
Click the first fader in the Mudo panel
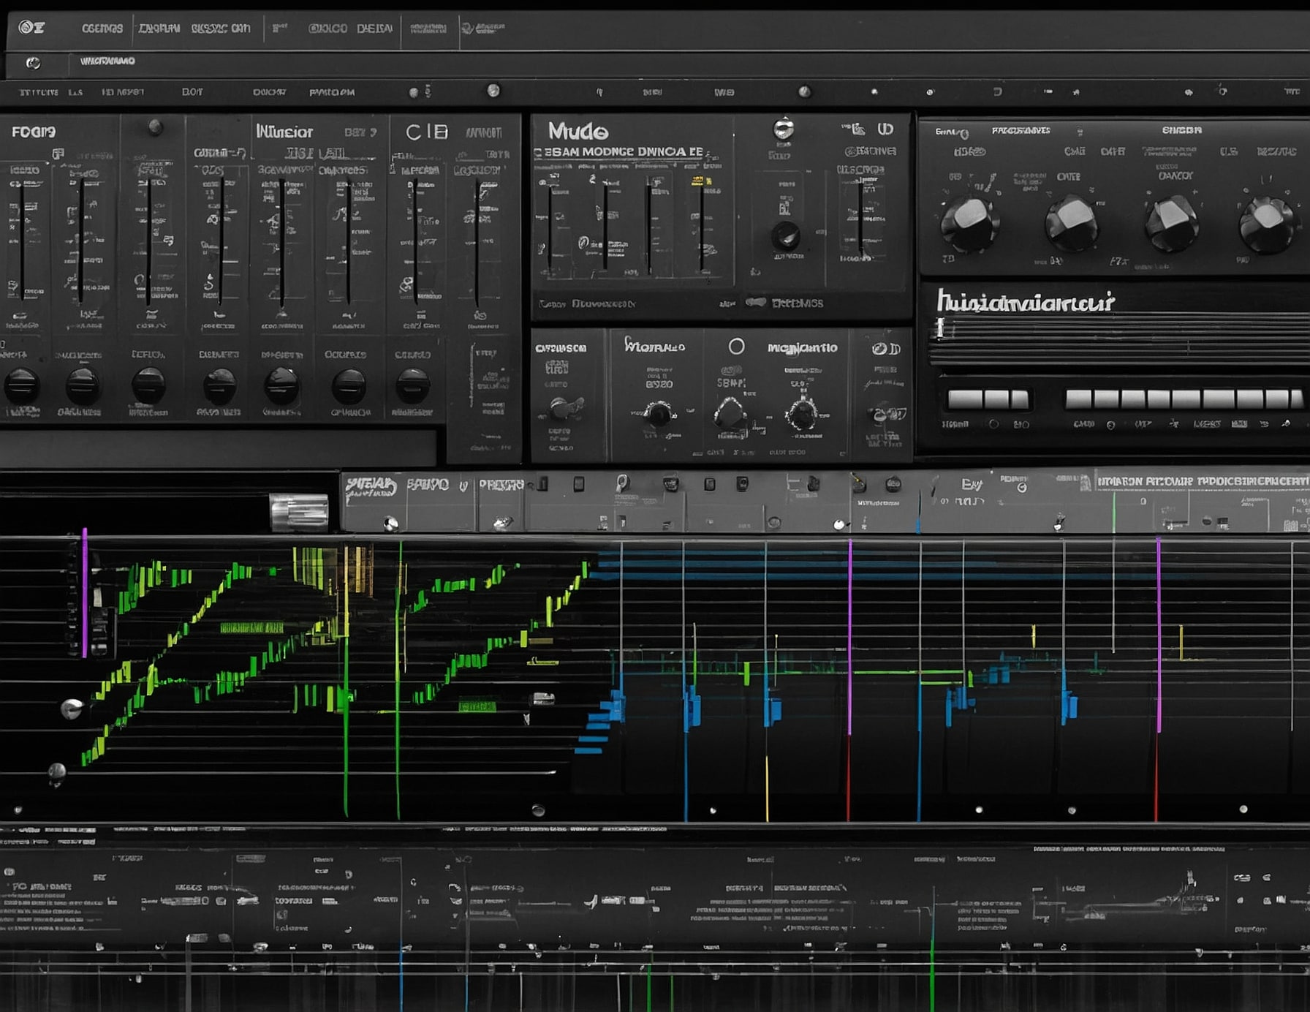[549, 227]
